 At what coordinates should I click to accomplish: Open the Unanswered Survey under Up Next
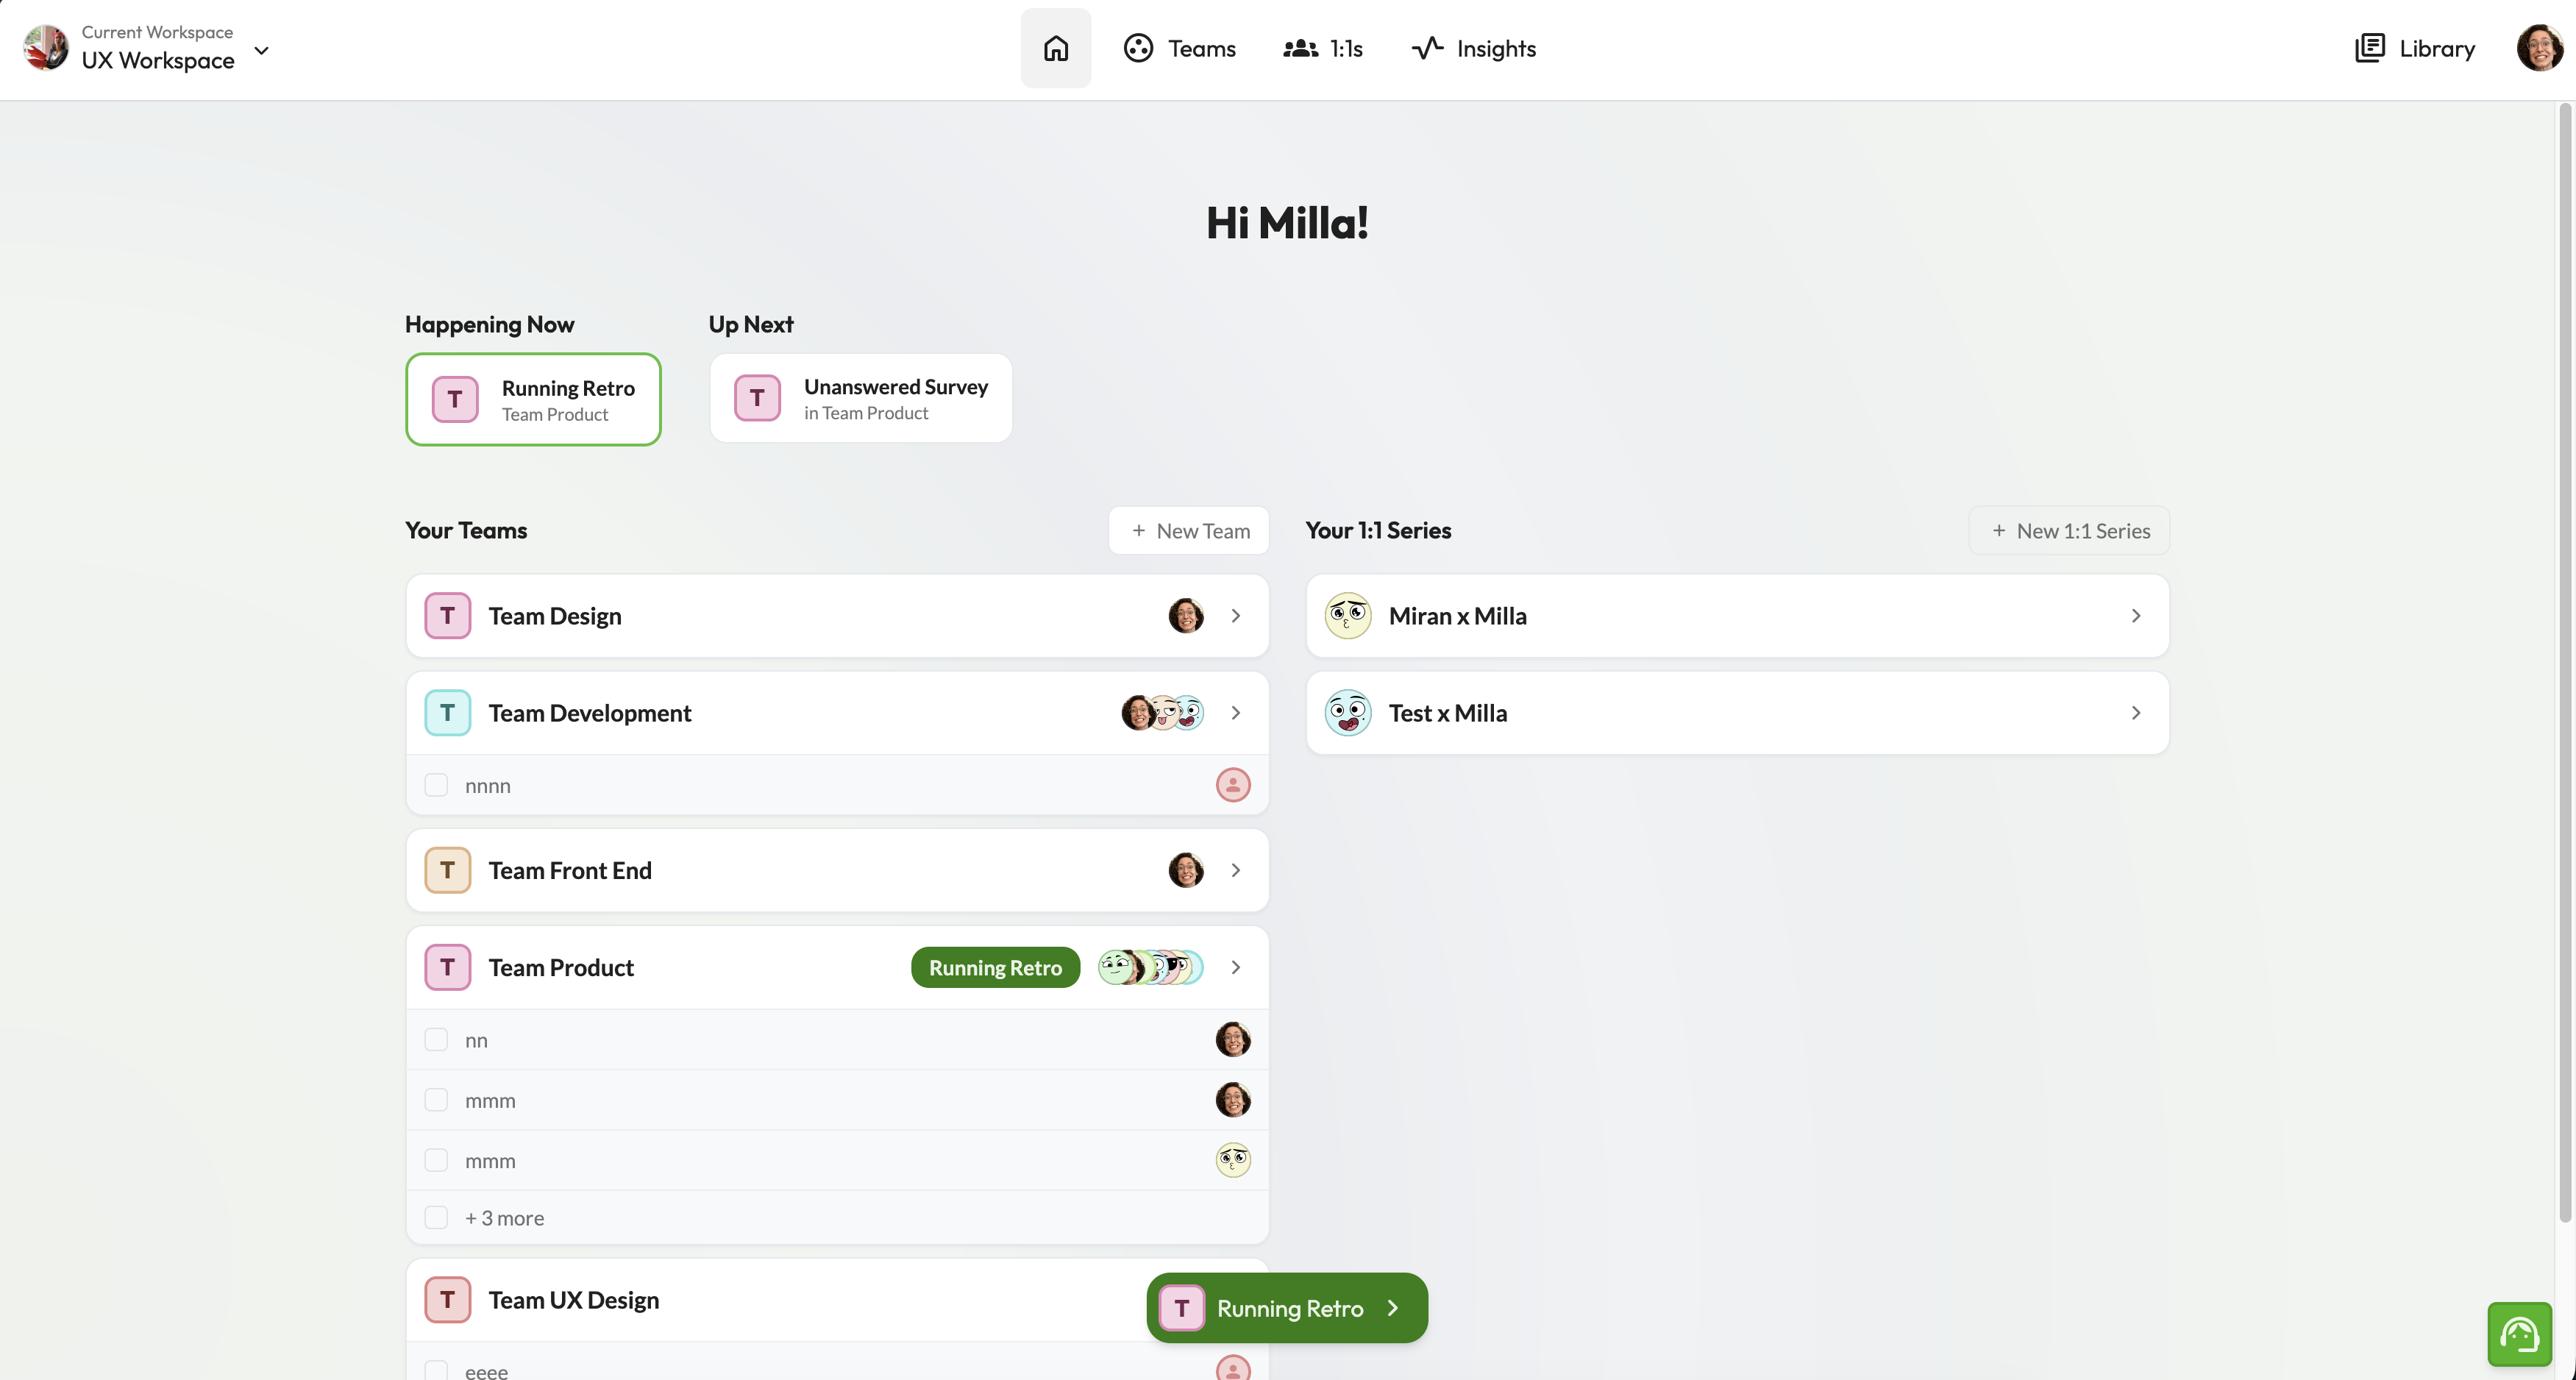860,397
